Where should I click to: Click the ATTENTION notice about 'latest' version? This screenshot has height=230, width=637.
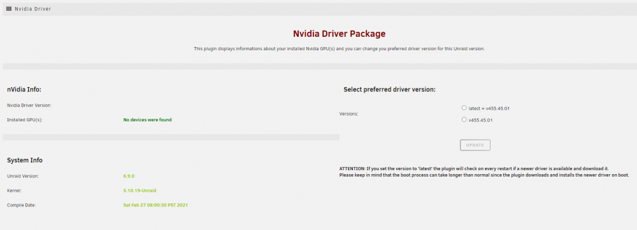(484, 172)
